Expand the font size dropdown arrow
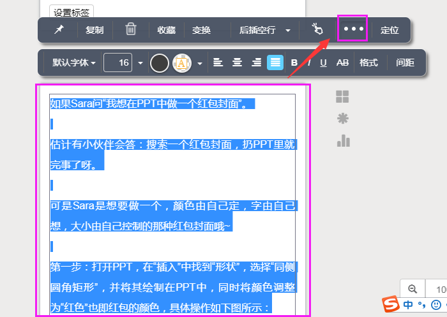 point(140,63)
